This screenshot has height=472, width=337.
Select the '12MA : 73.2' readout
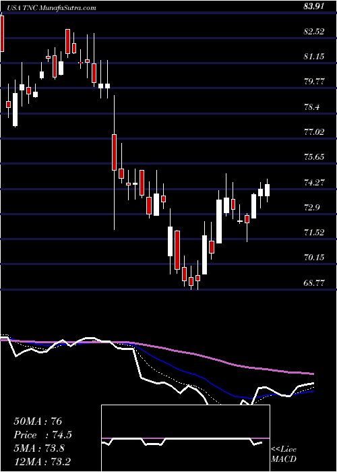(42, 461)
